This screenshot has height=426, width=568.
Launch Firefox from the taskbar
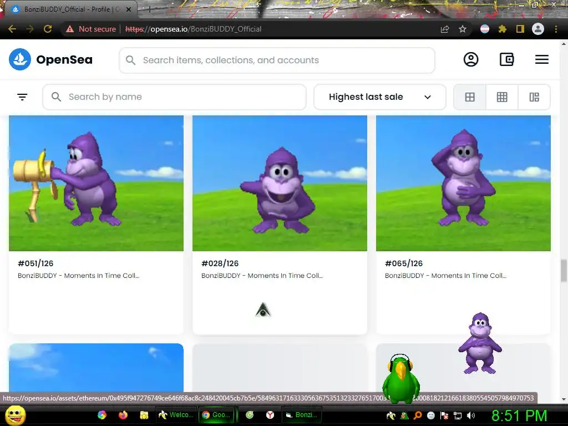(123, 415)
